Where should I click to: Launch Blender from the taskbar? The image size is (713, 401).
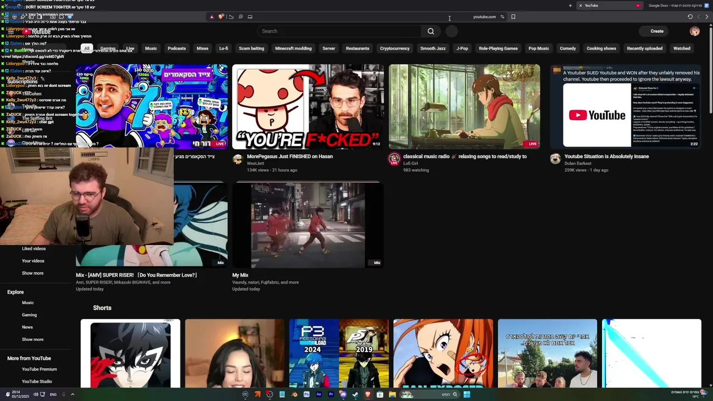coord(294,394)
